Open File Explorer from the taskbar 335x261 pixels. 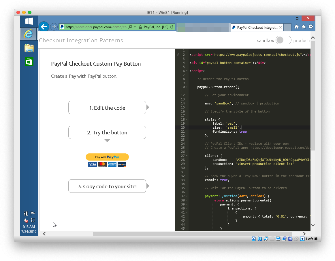[29, 48]
